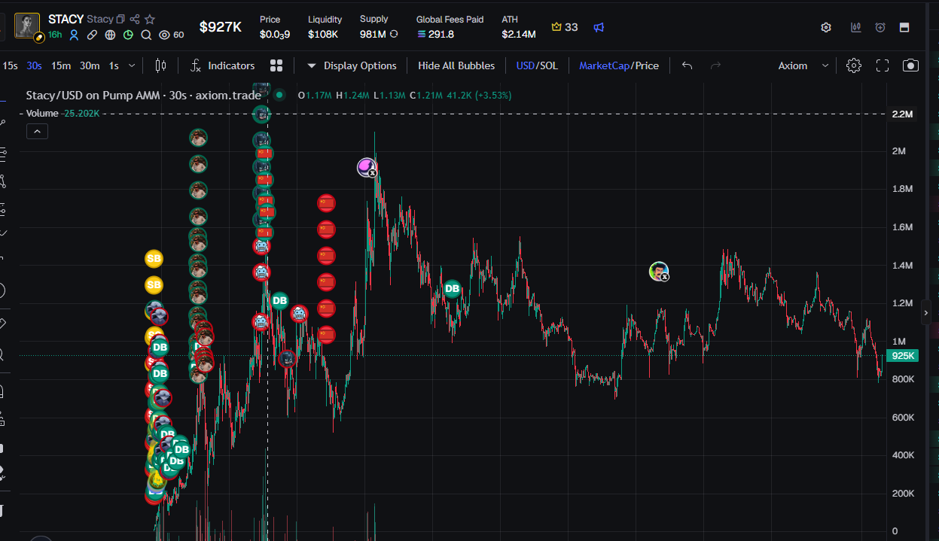Click the Price $0.0₃9 stat
This screenshot has width=939, height=541.
pos(275,27)
